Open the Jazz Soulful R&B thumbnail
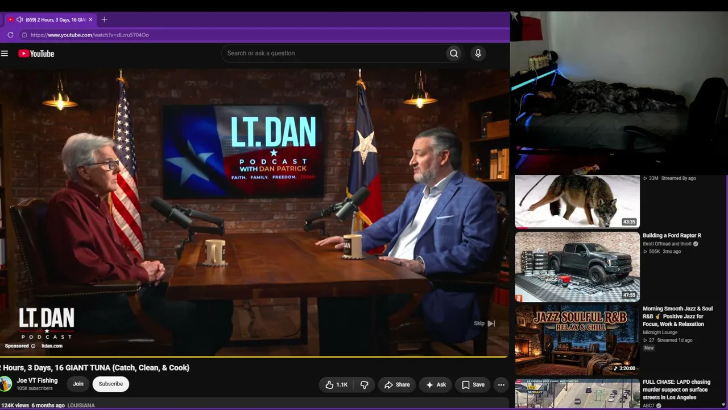The height and width of the screenshot is (410, 728). 577,340
